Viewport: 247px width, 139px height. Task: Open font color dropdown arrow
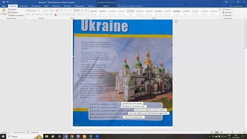click(58, 15)
